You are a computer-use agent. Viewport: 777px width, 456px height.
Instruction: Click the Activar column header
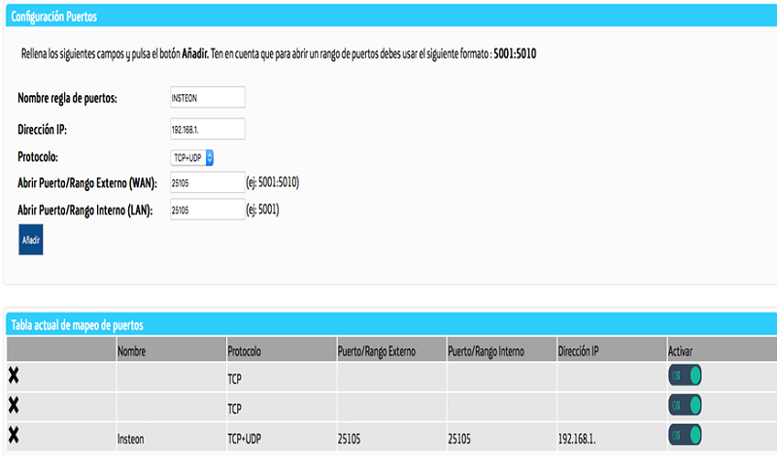coord(722,350)
